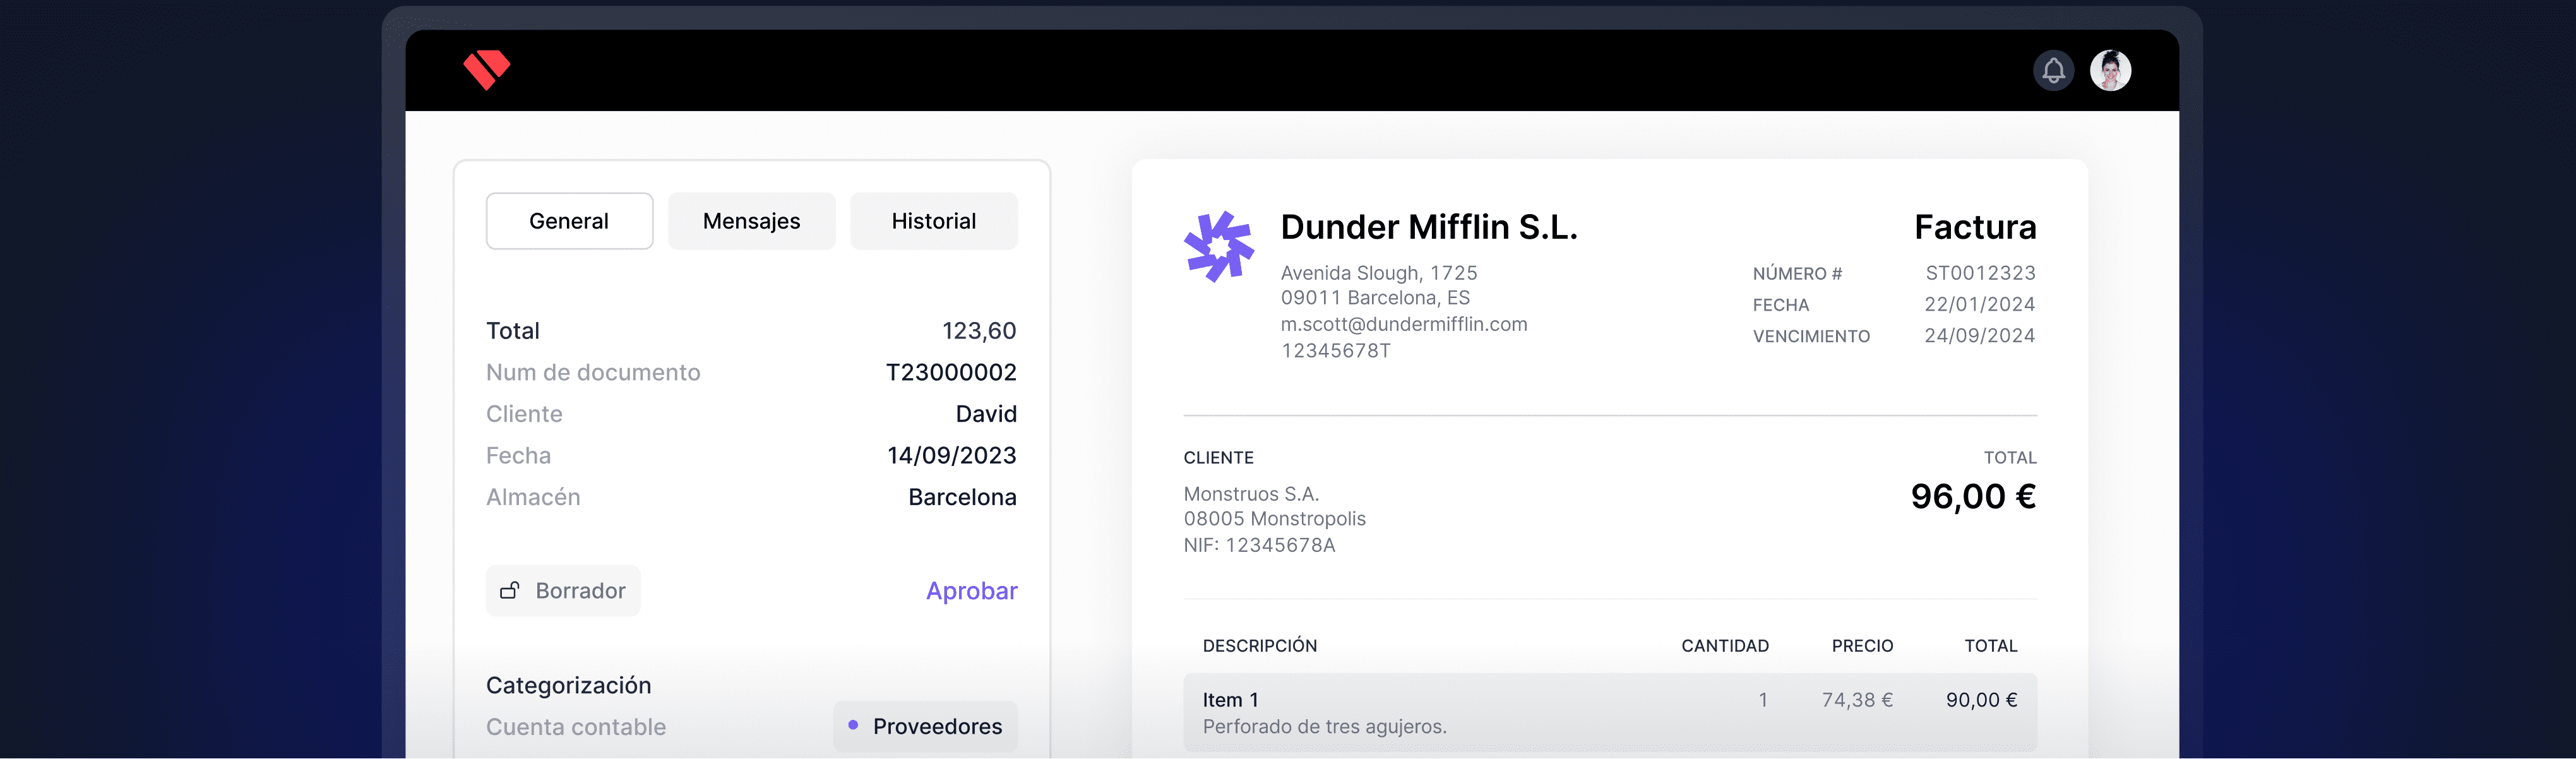The width and height of the screenshot is (2576, 759).
Task: Click the text 08005 Monstropolis
Action: [1274, 519]
